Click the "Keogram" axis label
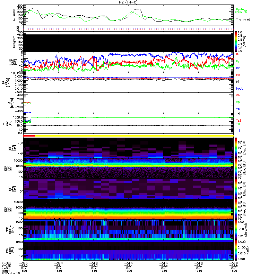The width and height of the screenshot is (260, 278). 14,42
